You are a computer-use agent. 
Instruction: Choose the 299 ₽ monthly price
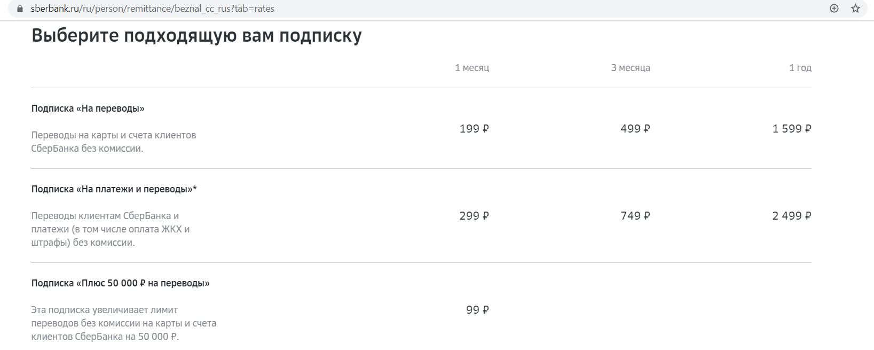pos(474,216)
